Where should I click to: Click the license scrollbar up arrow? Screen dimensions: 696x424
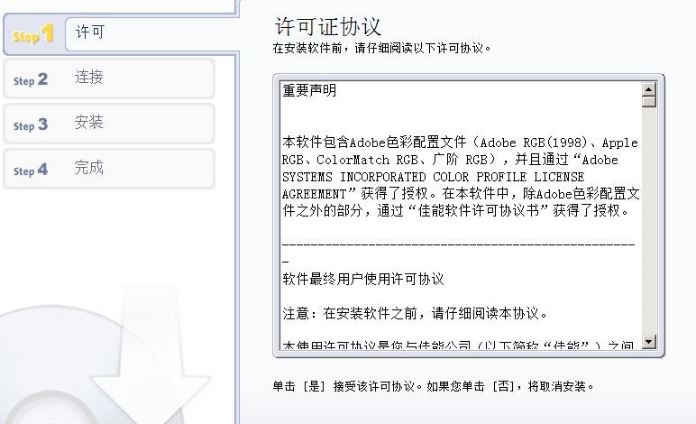(649, 89)
